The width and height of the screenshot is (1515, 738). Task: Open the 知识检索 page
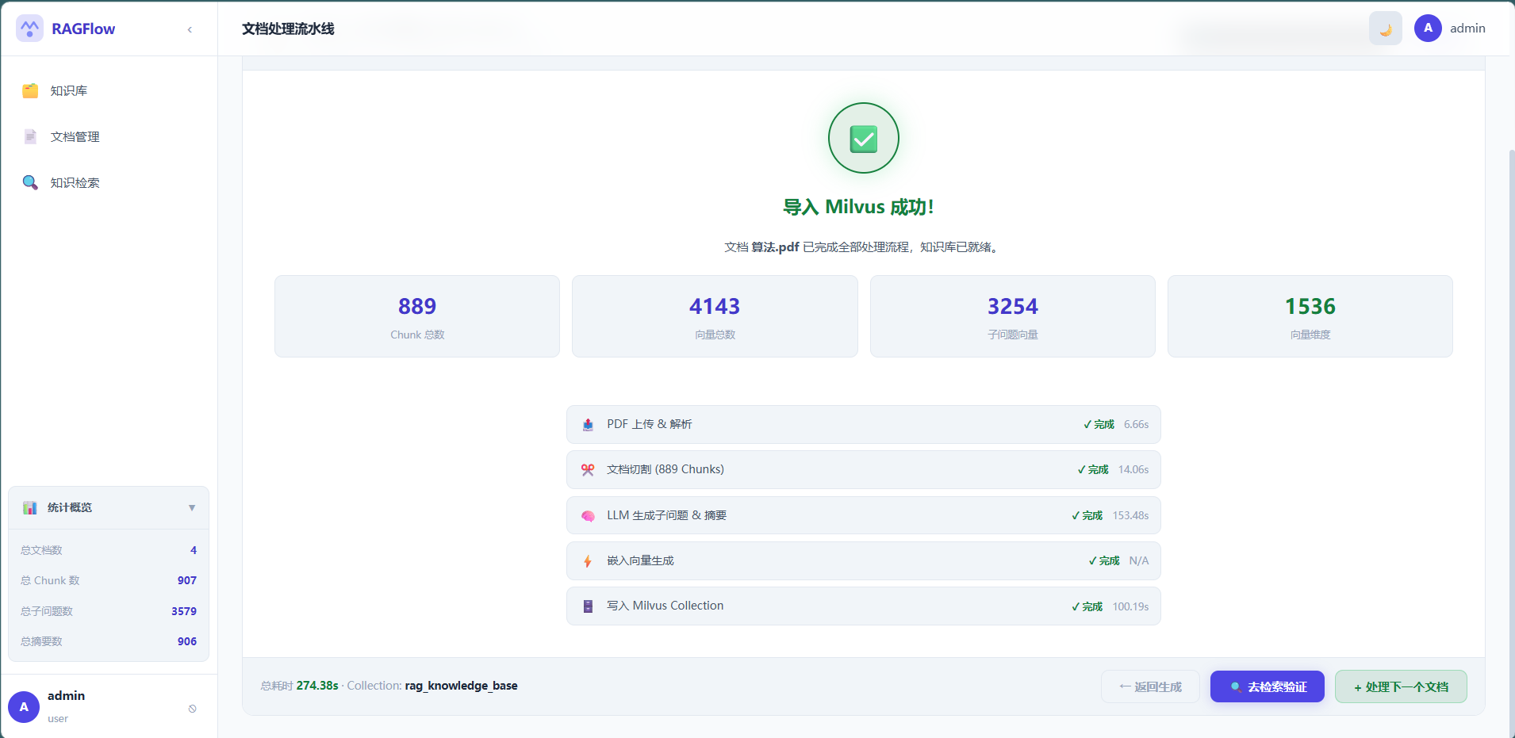[75, 183]
